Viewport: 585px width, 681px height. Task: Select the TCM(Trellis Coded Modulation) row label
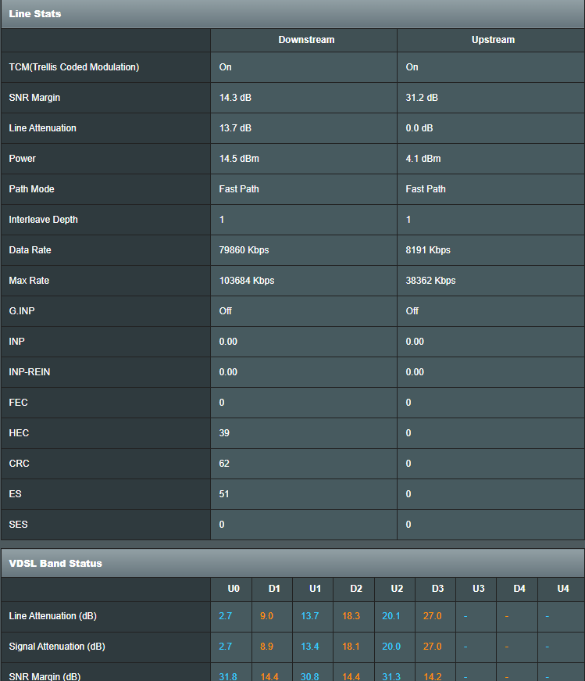point(74,67)
